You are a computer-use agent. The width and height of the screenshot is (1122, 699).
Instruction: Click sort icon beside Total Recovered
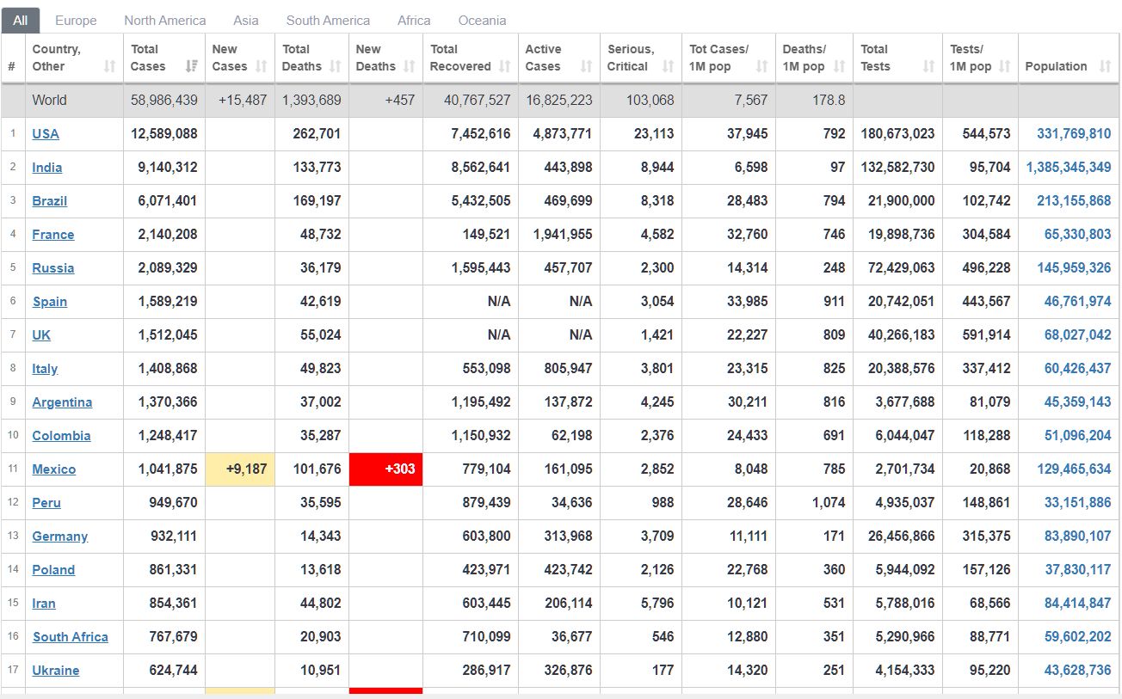tap(504, 66)
